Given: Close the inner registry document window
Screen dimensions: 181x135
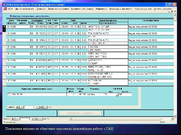Looking at the screenshot, I should coord(175,11).
